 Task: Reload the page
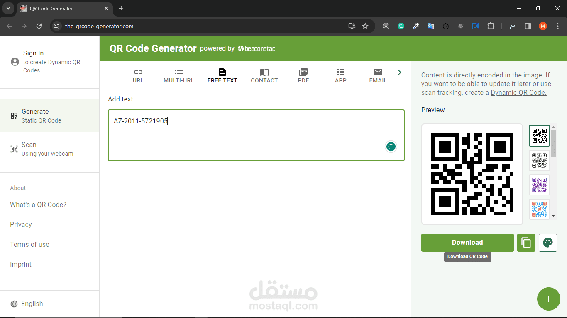tap(39, 26)
